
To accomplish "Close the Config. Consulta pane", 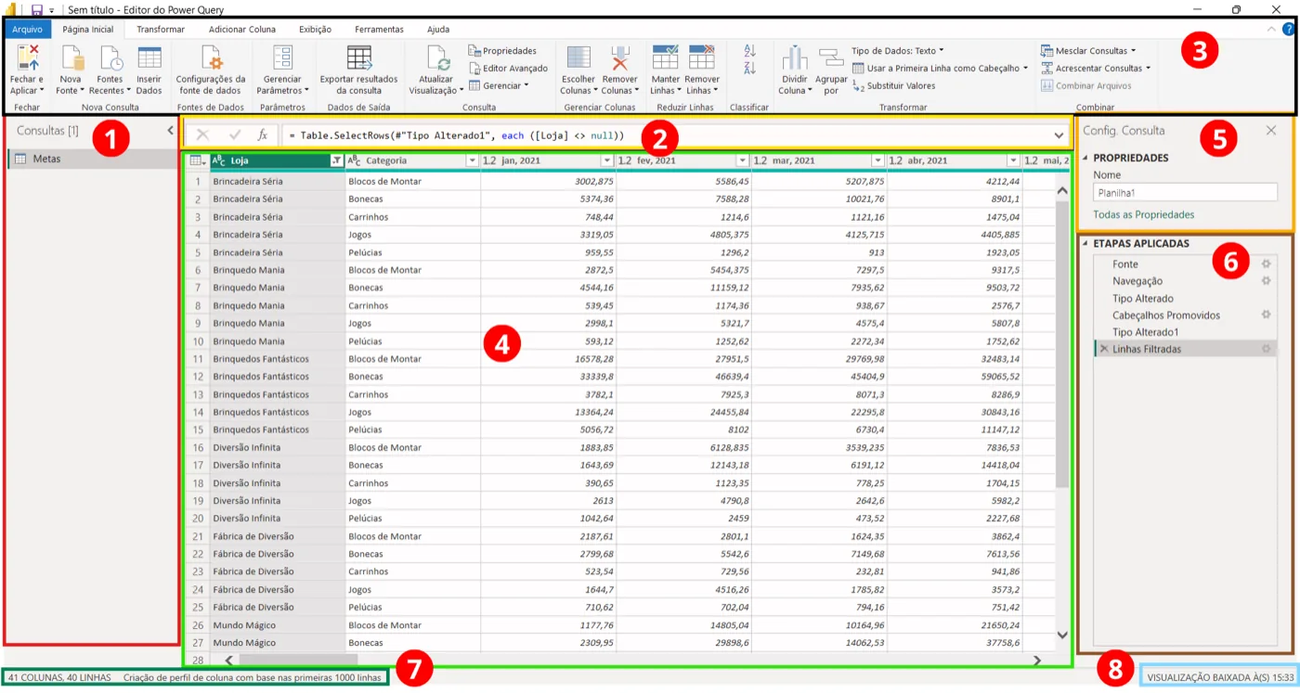I will (x=1271, y=131).
